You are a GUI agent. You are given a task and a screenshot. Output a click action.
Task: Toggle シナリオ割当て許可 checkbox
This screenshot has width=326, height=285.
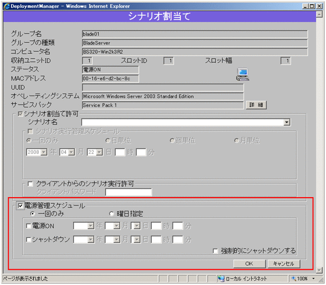[20, 114]
